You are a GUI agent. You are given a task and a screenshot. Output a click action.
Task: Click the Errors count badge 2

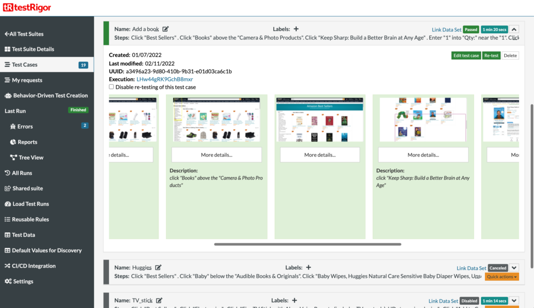[85, 125]
